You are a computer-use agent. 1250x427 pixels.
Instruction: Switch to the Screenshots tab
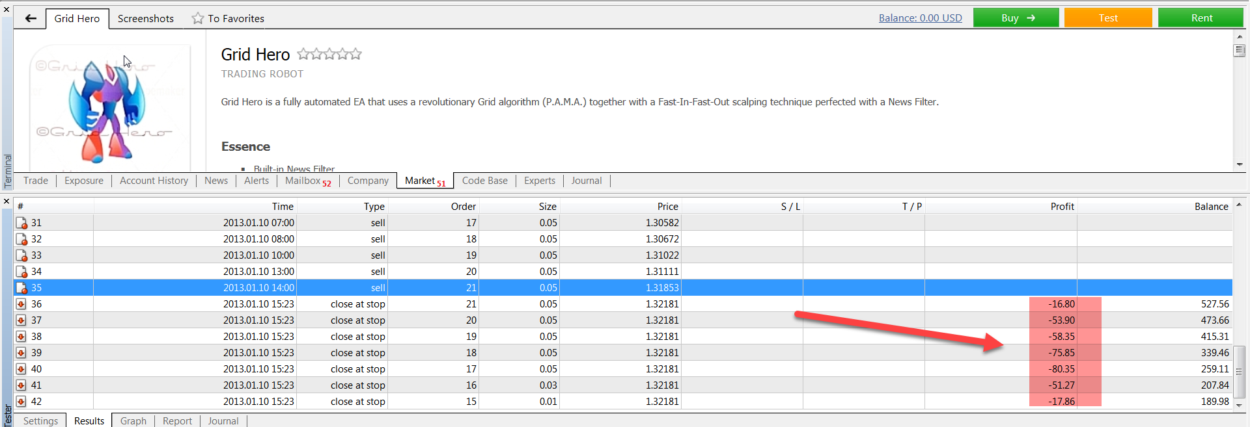coord(146,18)
